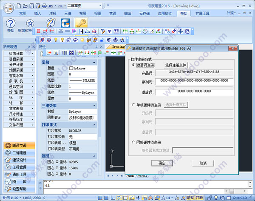Select 网络硬件锁注册 radio button
255x201 pixels.
[133, 142]
